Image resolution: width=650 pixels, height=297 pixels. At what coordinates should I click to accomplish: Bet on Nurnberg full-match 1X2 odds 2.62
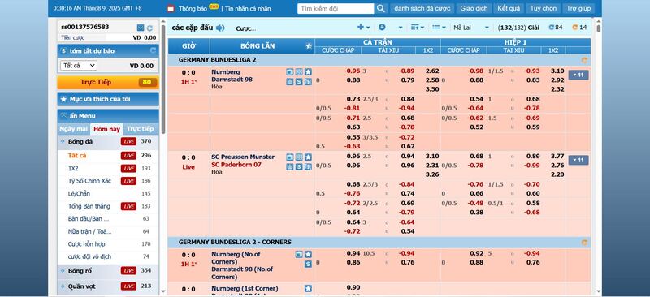[432, 71]
